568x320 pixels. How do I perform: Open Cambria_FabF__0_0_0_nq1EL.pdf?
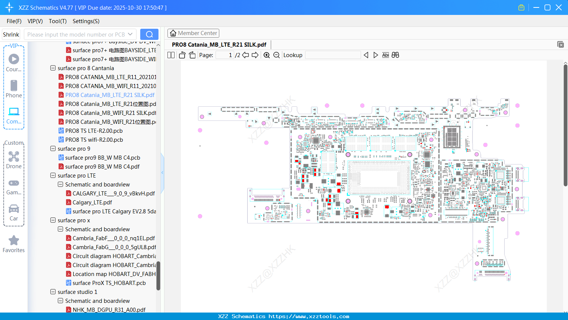coord(110,238)
